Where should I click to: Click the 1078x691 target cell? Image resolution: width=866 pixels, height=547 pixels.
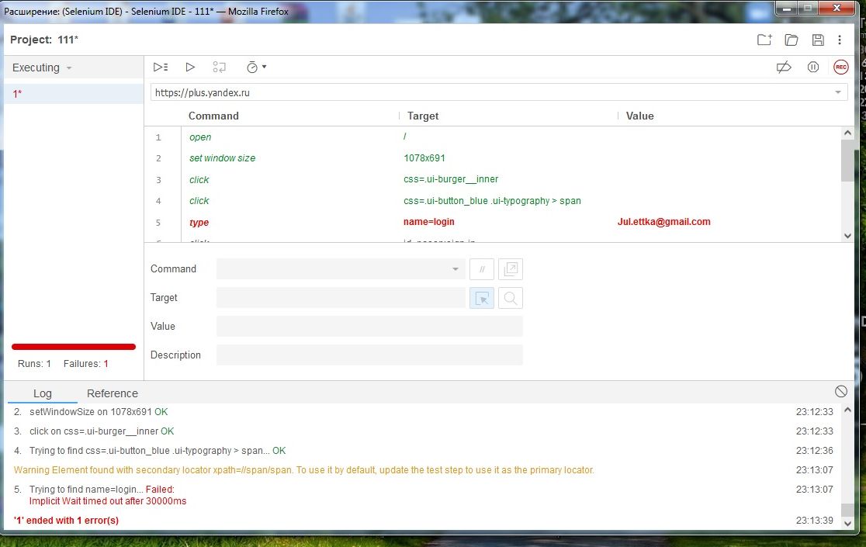point(424,158)
